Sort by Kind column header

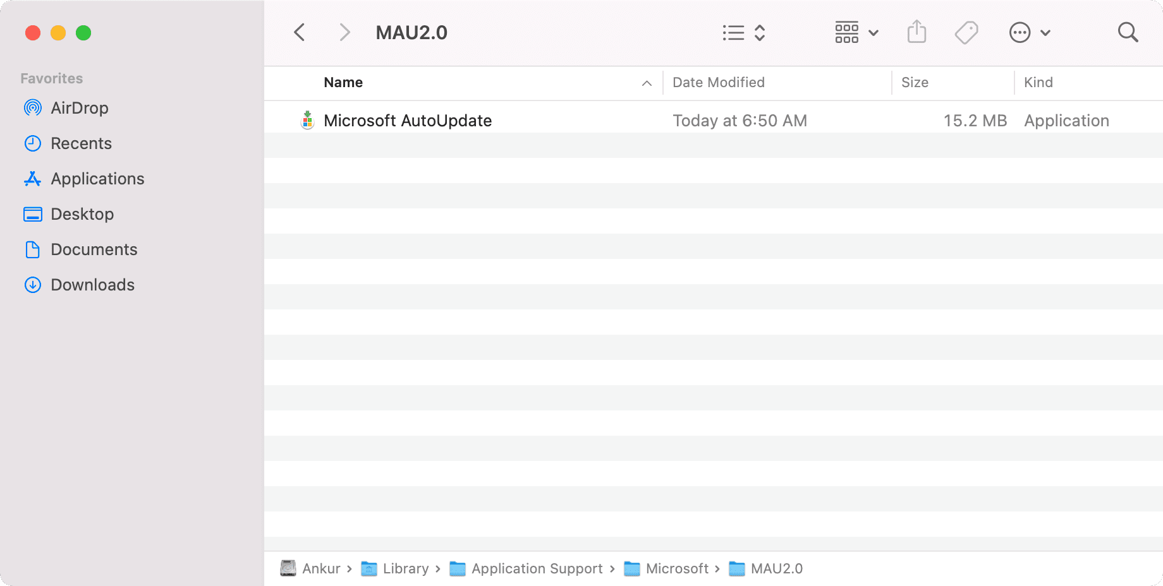[x=1038, y=82]
